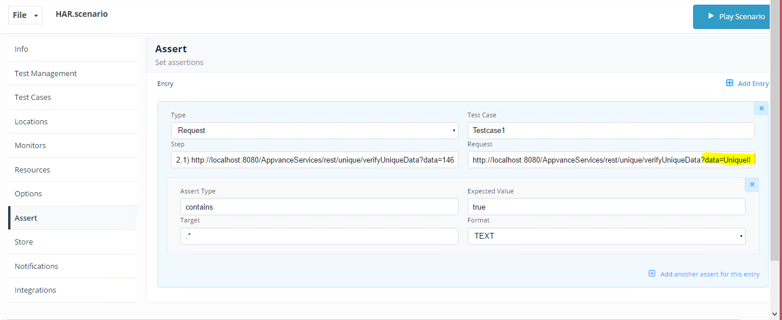Click the Play Scenario button

[x=733, y=17]
